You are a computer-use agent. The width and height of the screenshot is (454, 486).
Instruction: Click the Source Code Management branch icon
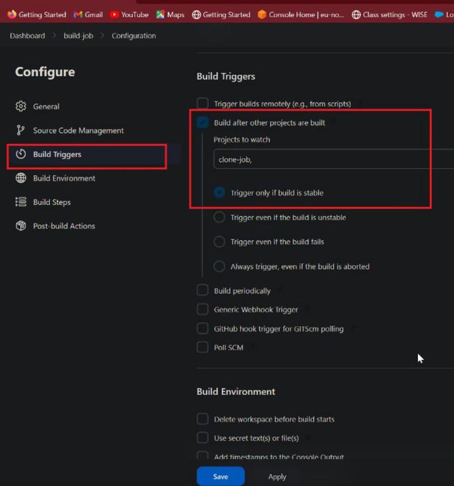[x=21, y=130]
